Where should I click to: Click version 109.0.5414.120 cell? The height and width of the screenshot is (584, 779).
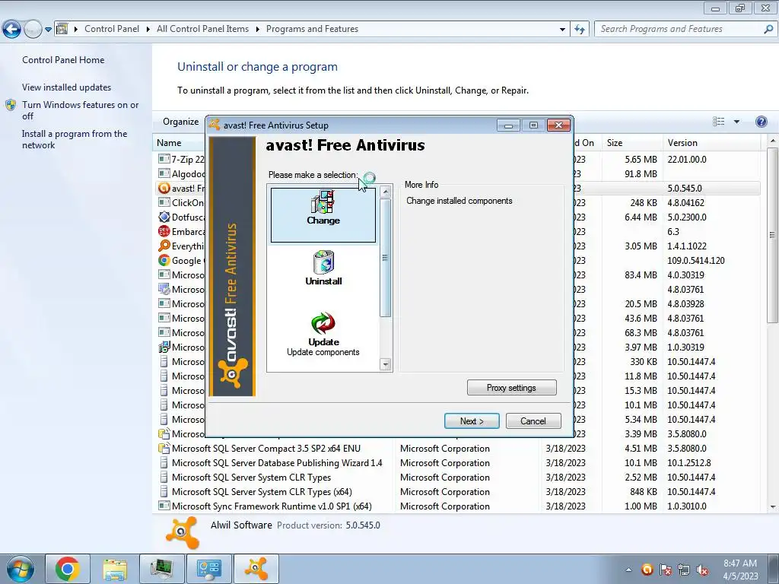[x=695, y=261]
